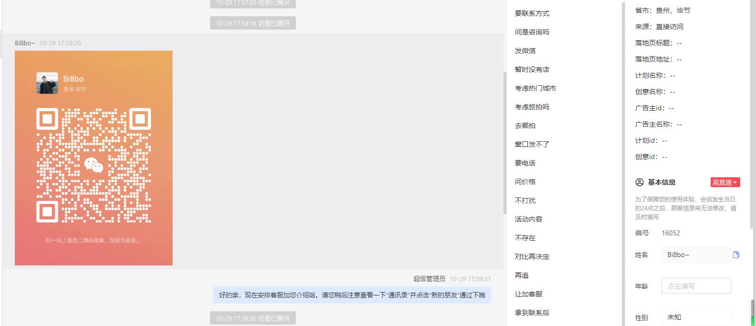Click the 姓名 field containing Bi8bo~
Screen dimensions: 756x326
(x=696, y=255)
